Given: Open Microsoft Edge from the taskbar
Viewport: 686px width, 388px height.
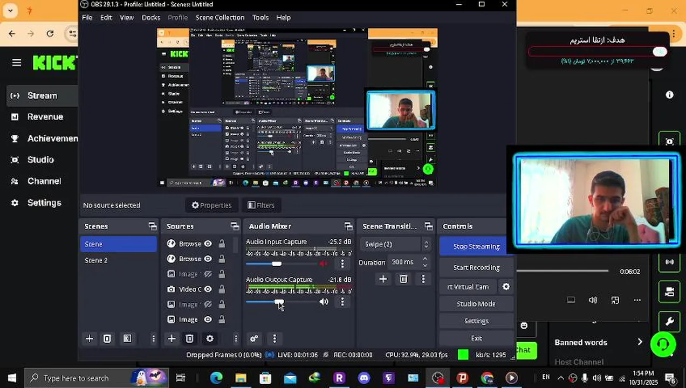Looking at the screenshot, I should point(216,378).
